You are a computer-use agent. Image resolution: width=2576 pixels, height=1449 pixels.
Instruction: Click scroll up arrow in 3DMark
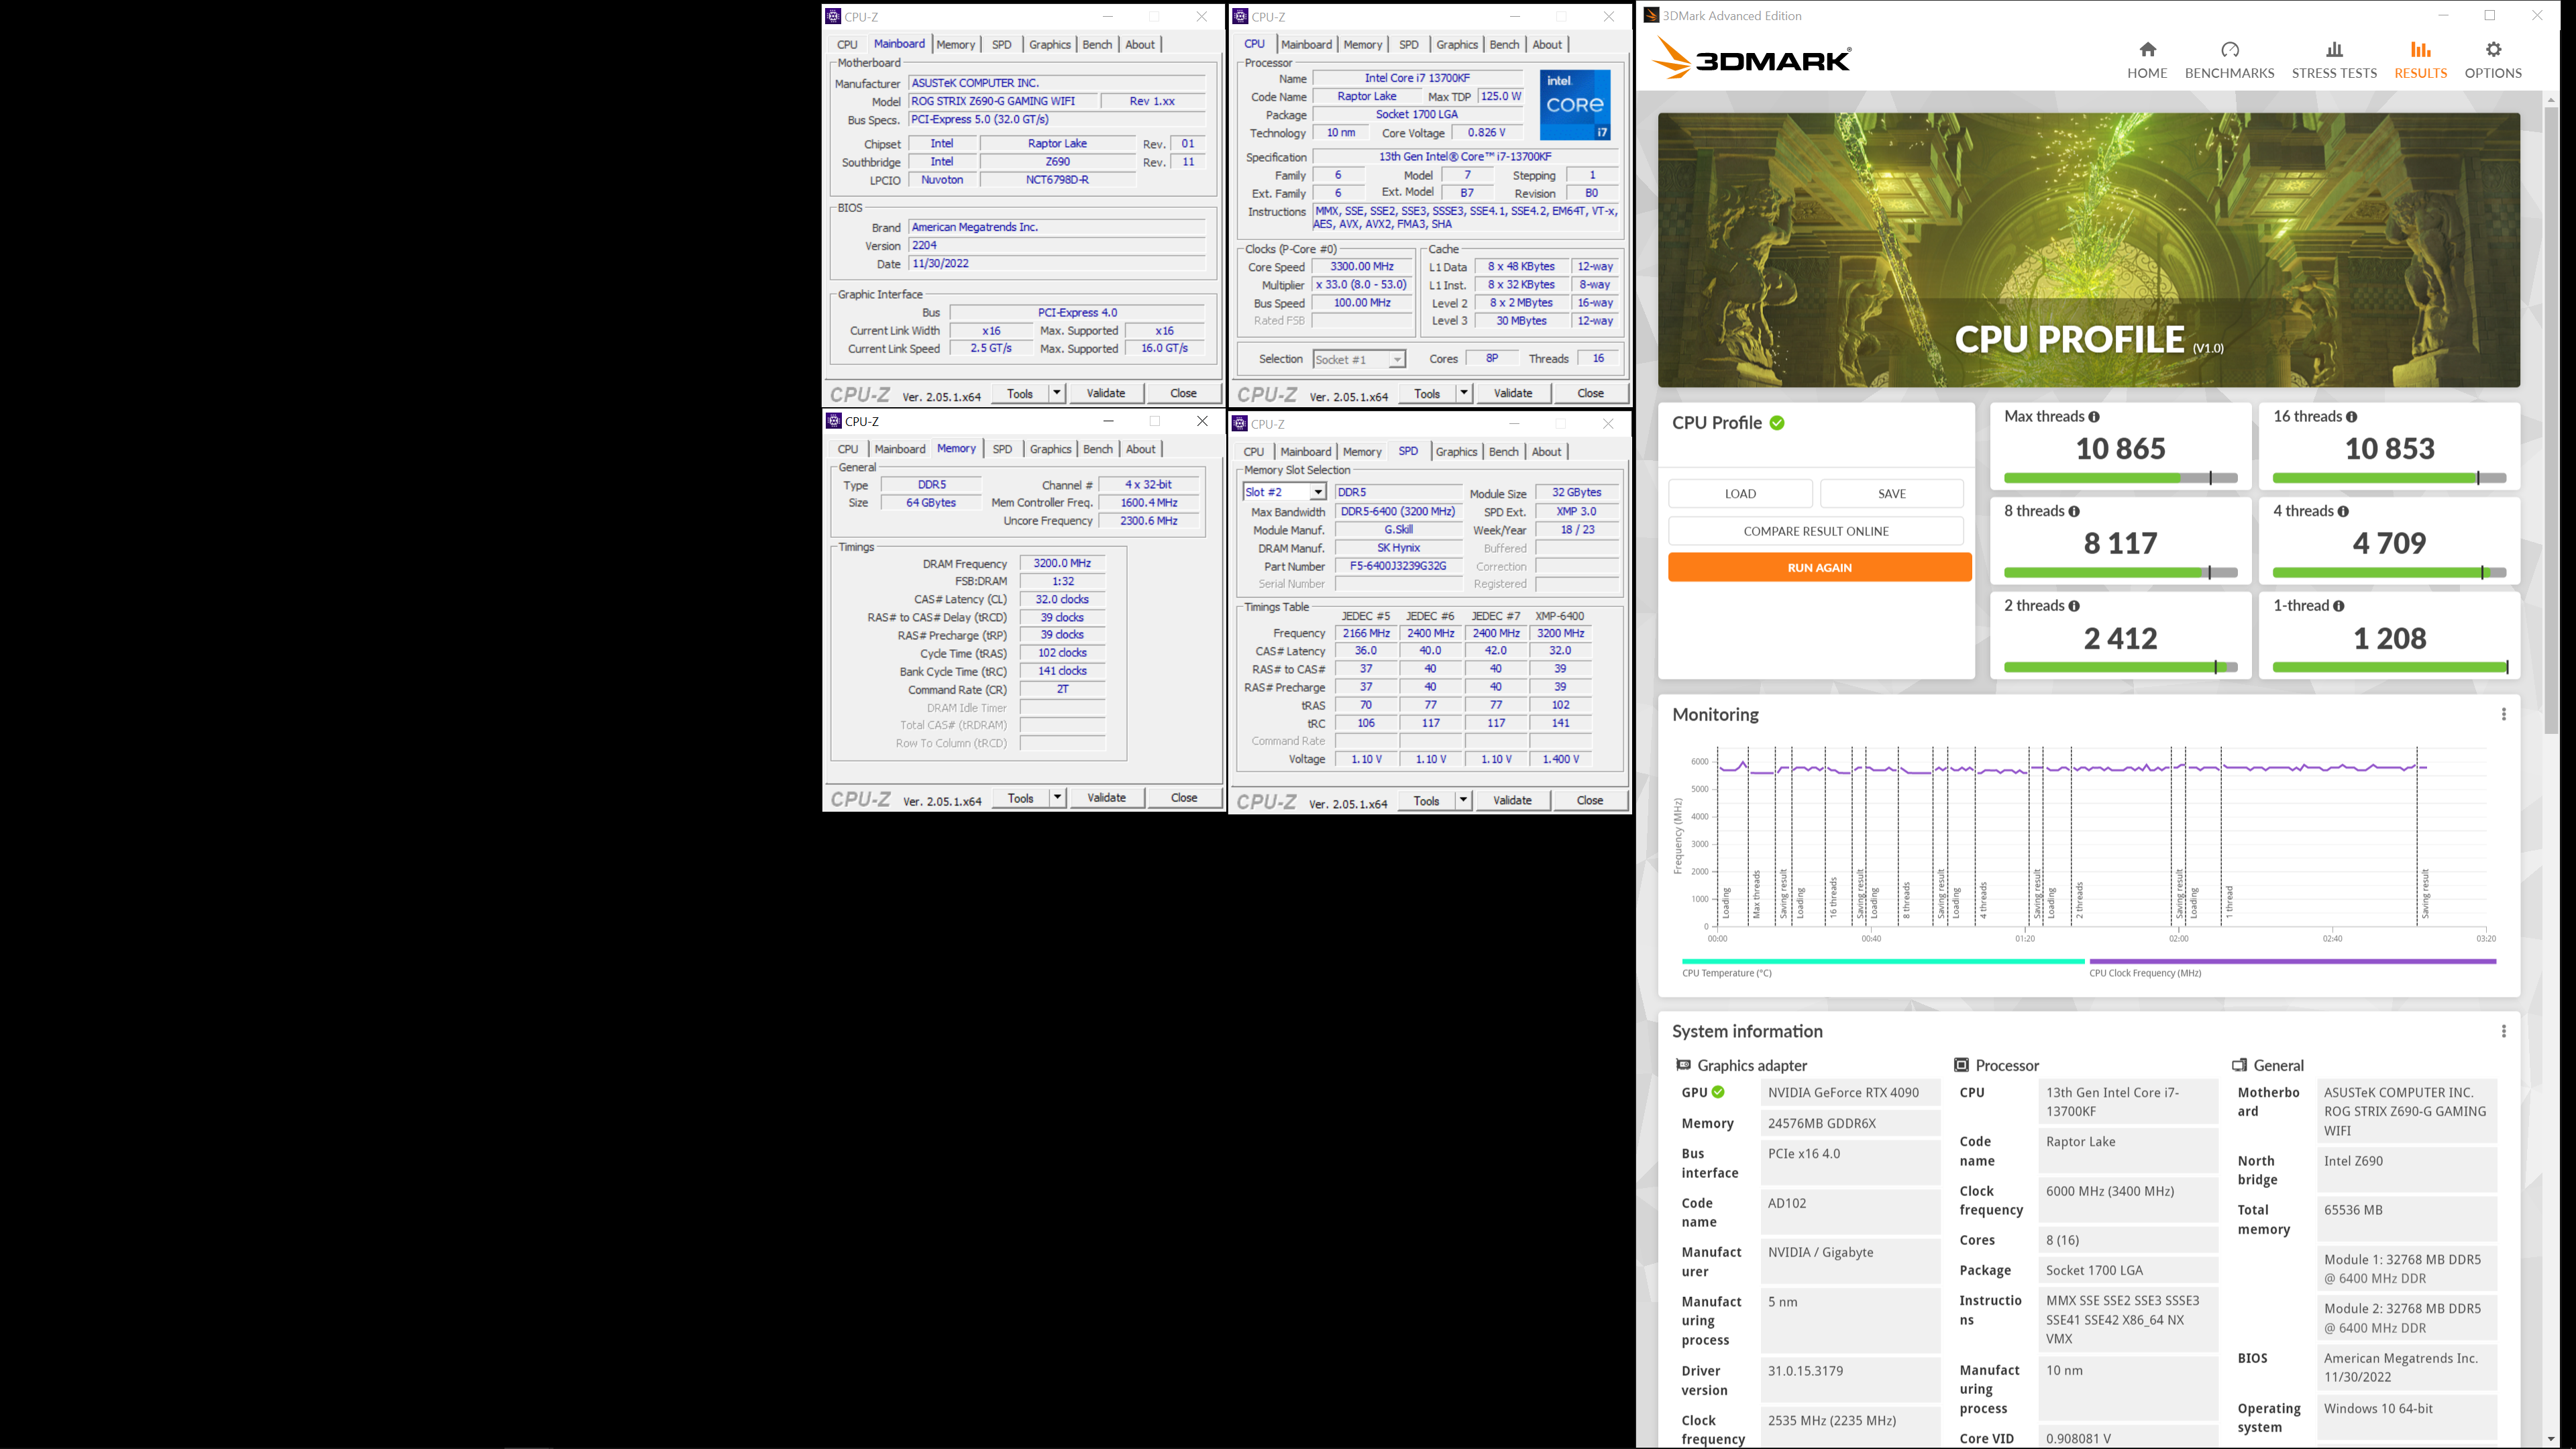coord(2550,99)
